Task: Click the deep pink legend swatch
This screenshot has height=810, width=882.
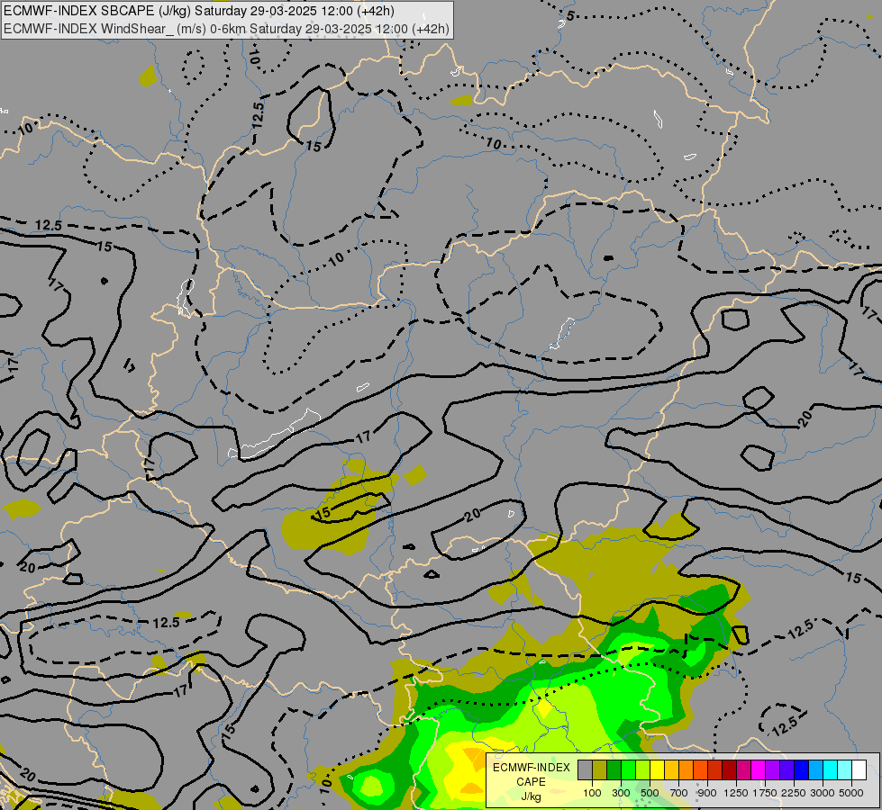Action: point(744,770)
